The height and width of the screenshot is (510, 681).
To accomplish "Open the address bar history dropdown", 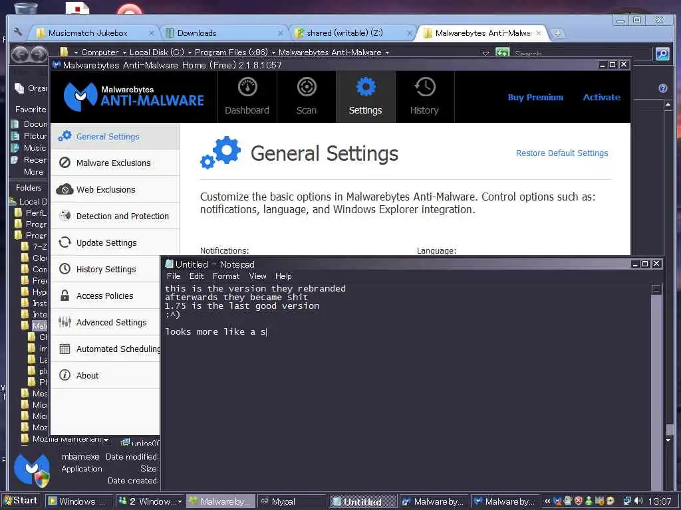I will tap(485, 53).
